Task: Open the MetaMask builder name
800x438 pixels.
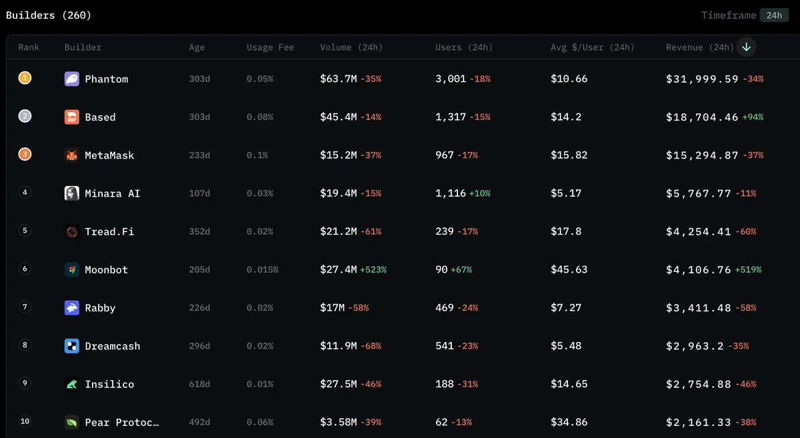Action: 109,155
